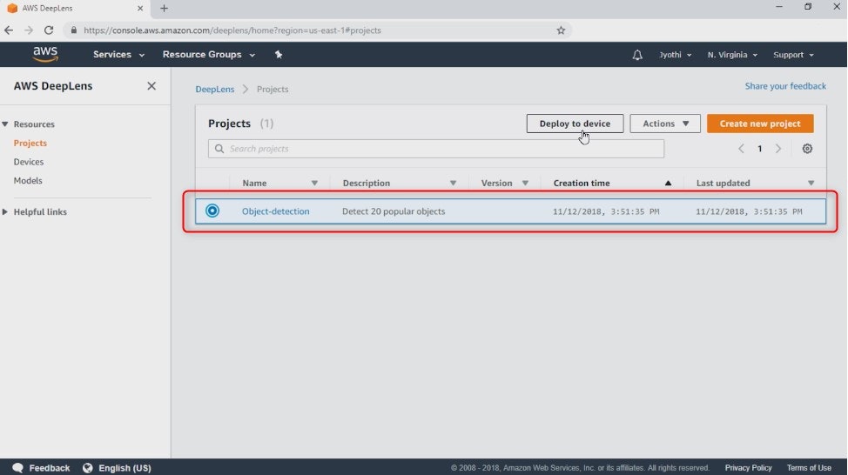Image resolution: width=848 pixels, height=475 pixels.
Task: Open the Object-detection project link
Action: [276, 211]
